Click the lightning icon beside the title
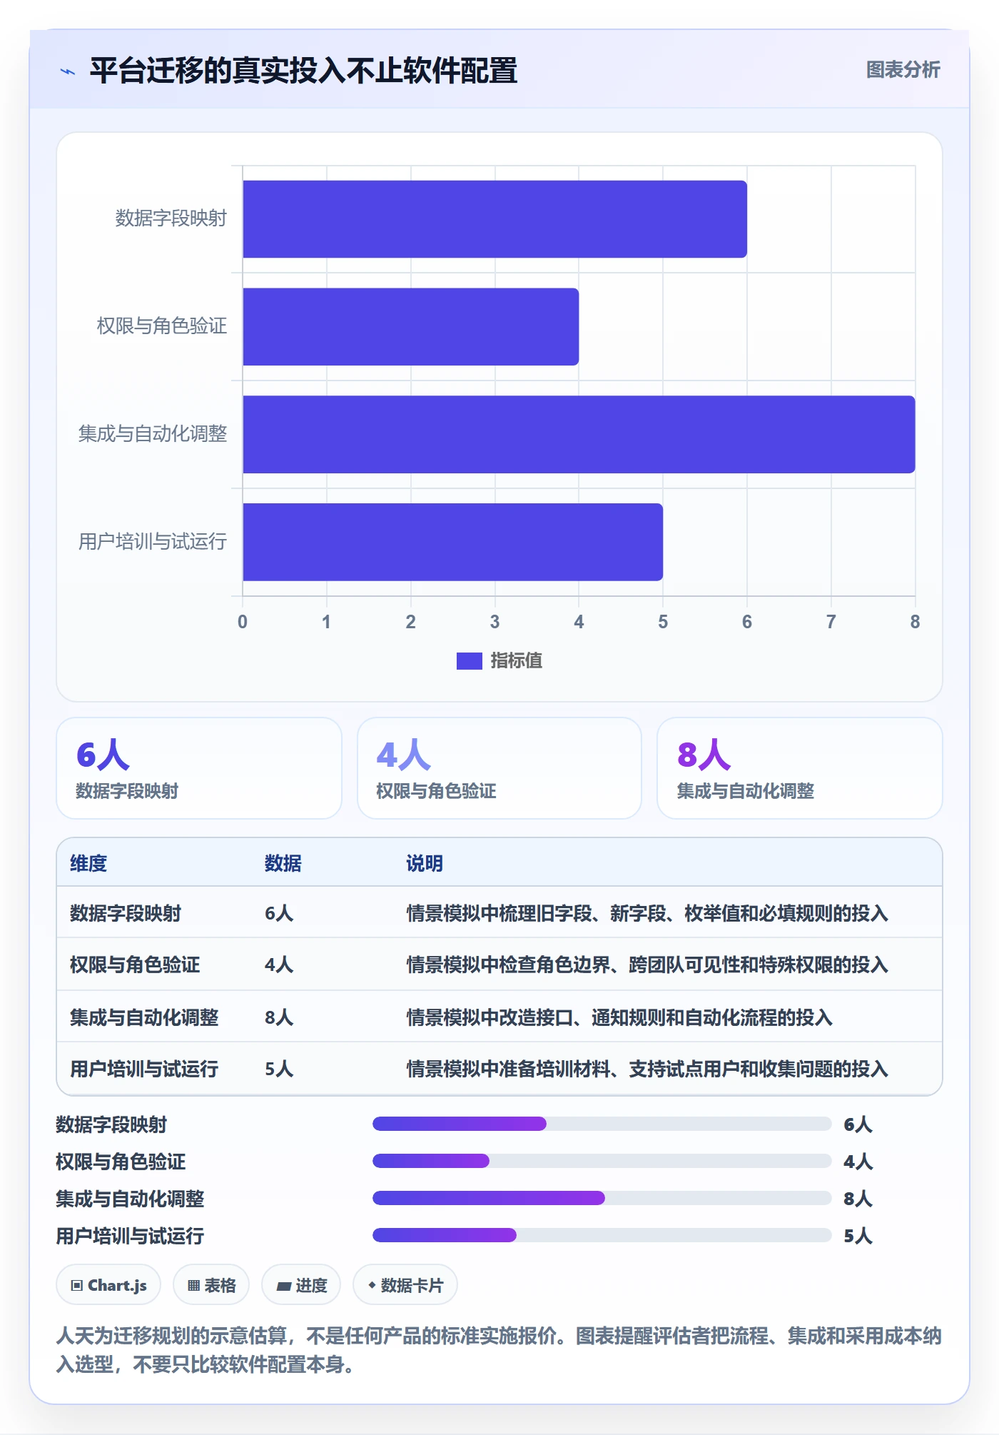 pos(68,71)
